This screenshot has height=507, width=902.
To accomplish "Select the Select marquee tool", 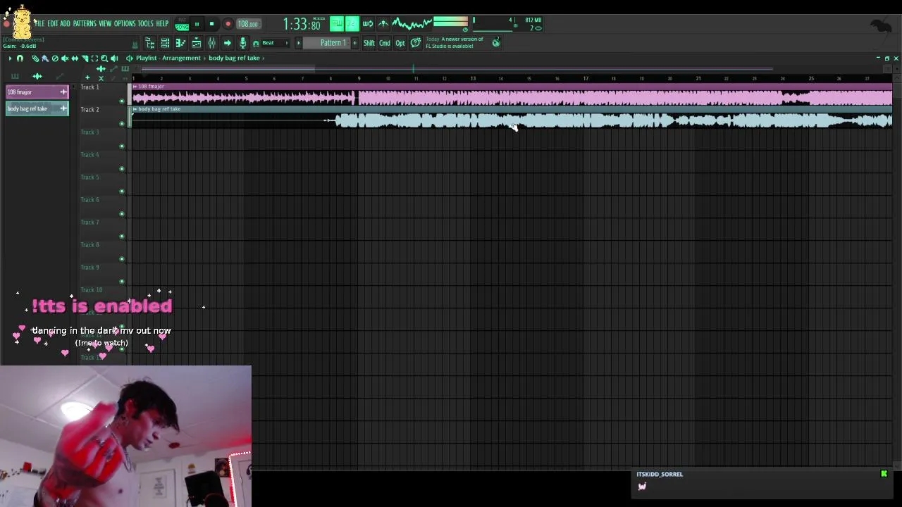I will (94, 58).
